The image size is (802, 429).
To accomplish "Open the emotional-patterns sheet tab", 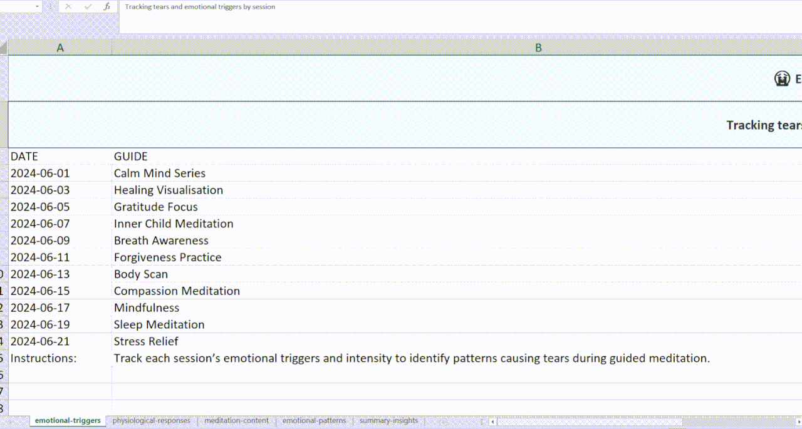I will click(x=314, y=421).
